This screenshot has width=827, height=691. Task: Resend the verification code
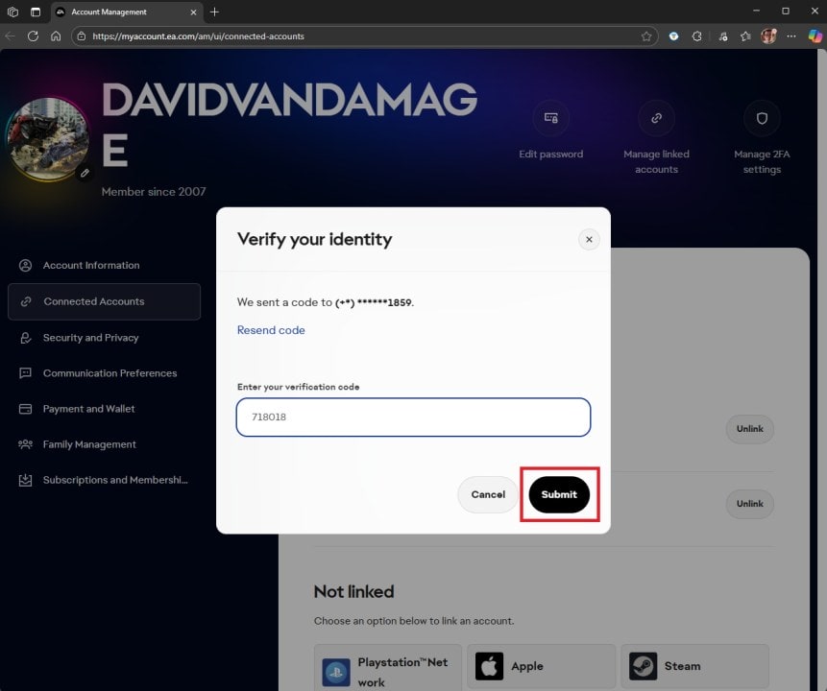(x=271, y=329)
